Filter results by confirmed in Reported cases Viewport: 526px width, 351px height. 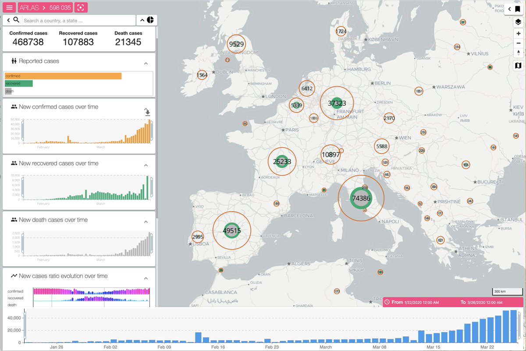click(x=63, y=76)
